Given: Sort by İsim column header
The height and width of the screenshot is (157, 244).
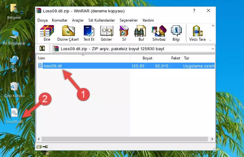Looking at the screenshot, I should tap(83, 58).
